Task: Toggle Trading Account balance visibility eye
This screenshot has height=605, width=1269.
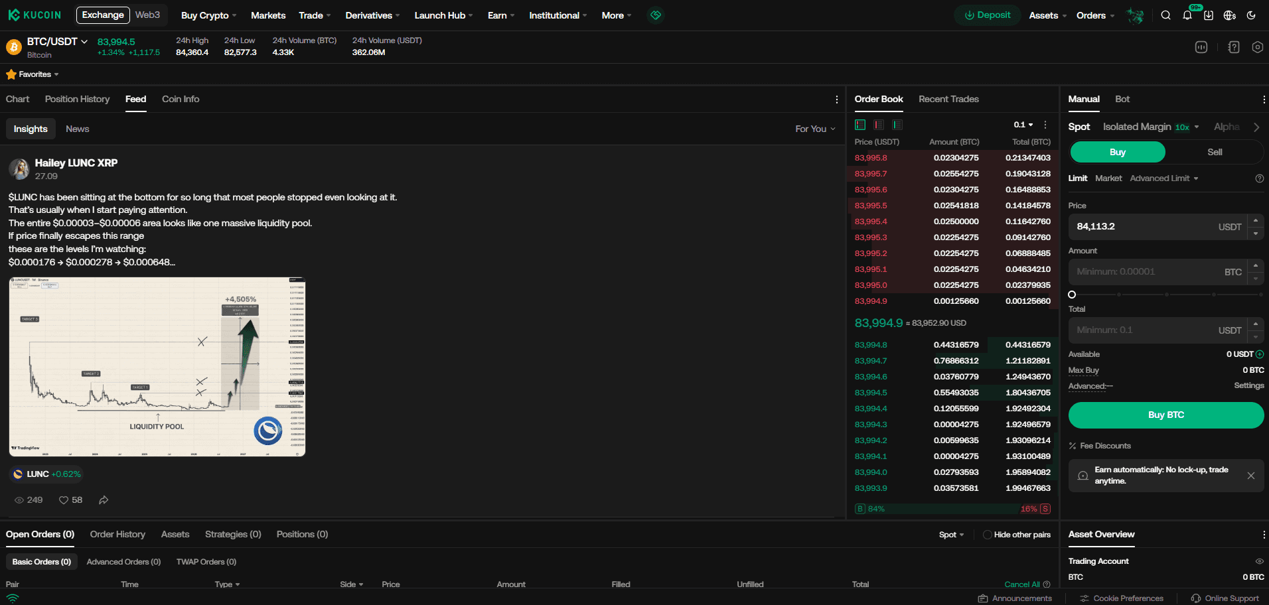Action: click(x=1259, y=561)
